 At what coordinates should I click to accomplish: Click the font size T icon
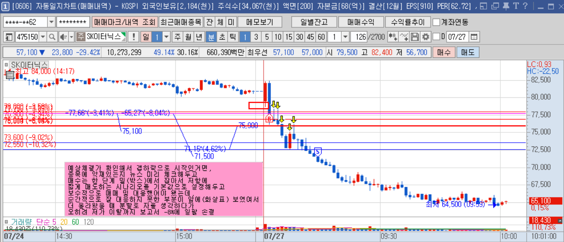pyautogui.click(x=516, y=6)
